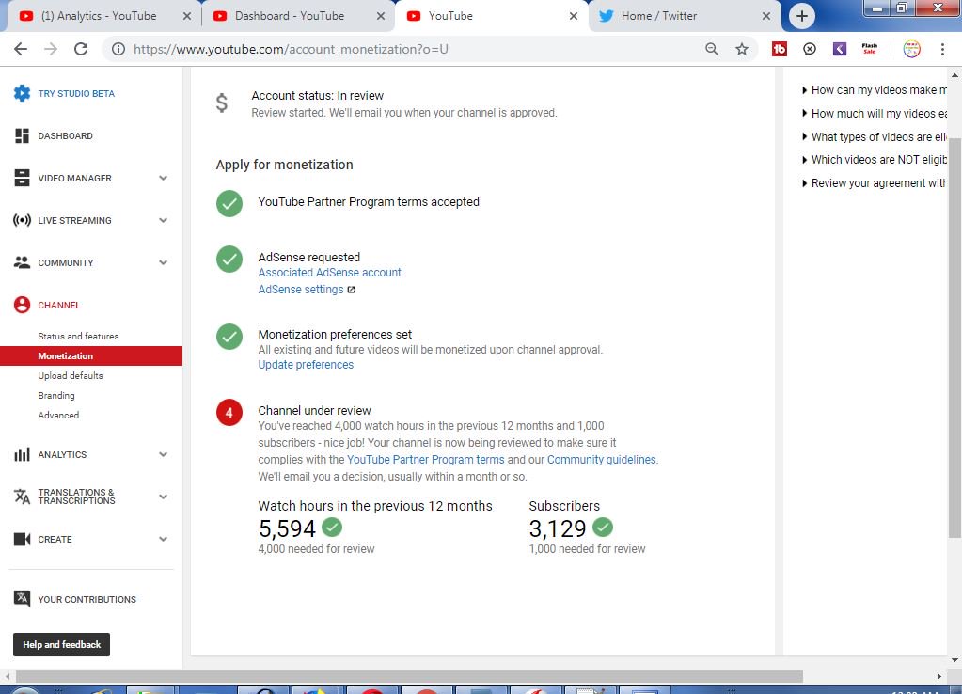Image resolution: width=962 pixels, height=694 pixels.
Task: Click the Video Manager sidebar icon
Action: click(22, 178)
